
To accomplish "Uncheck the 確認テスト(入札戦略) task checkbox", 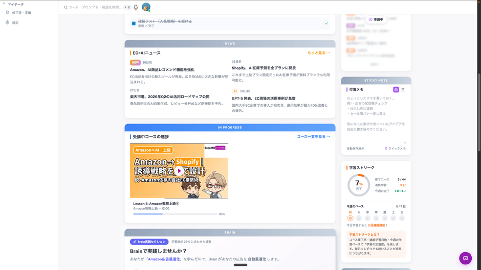I will (134, 23).
